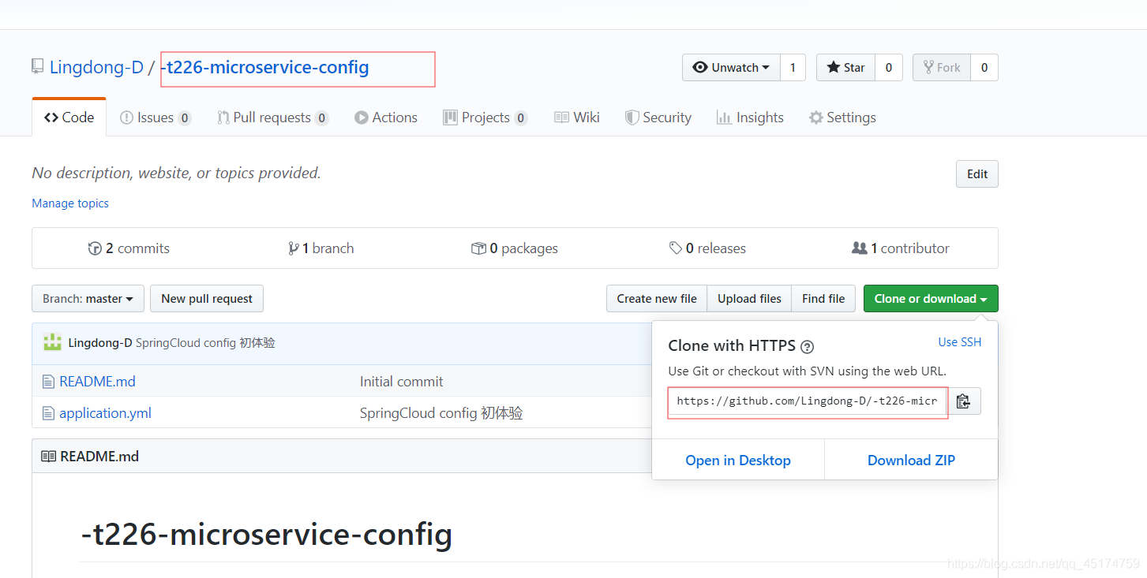The height and width of the screenshot is (578, 1147).
Task: Open application.yml row's SpringCloud config commit message
Action: click(x=441, y=413)
